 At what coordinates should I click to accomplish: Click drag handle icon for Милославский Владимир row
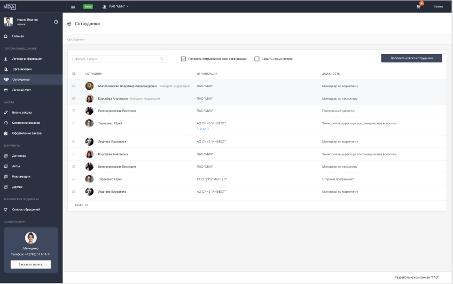pos(74,86)
